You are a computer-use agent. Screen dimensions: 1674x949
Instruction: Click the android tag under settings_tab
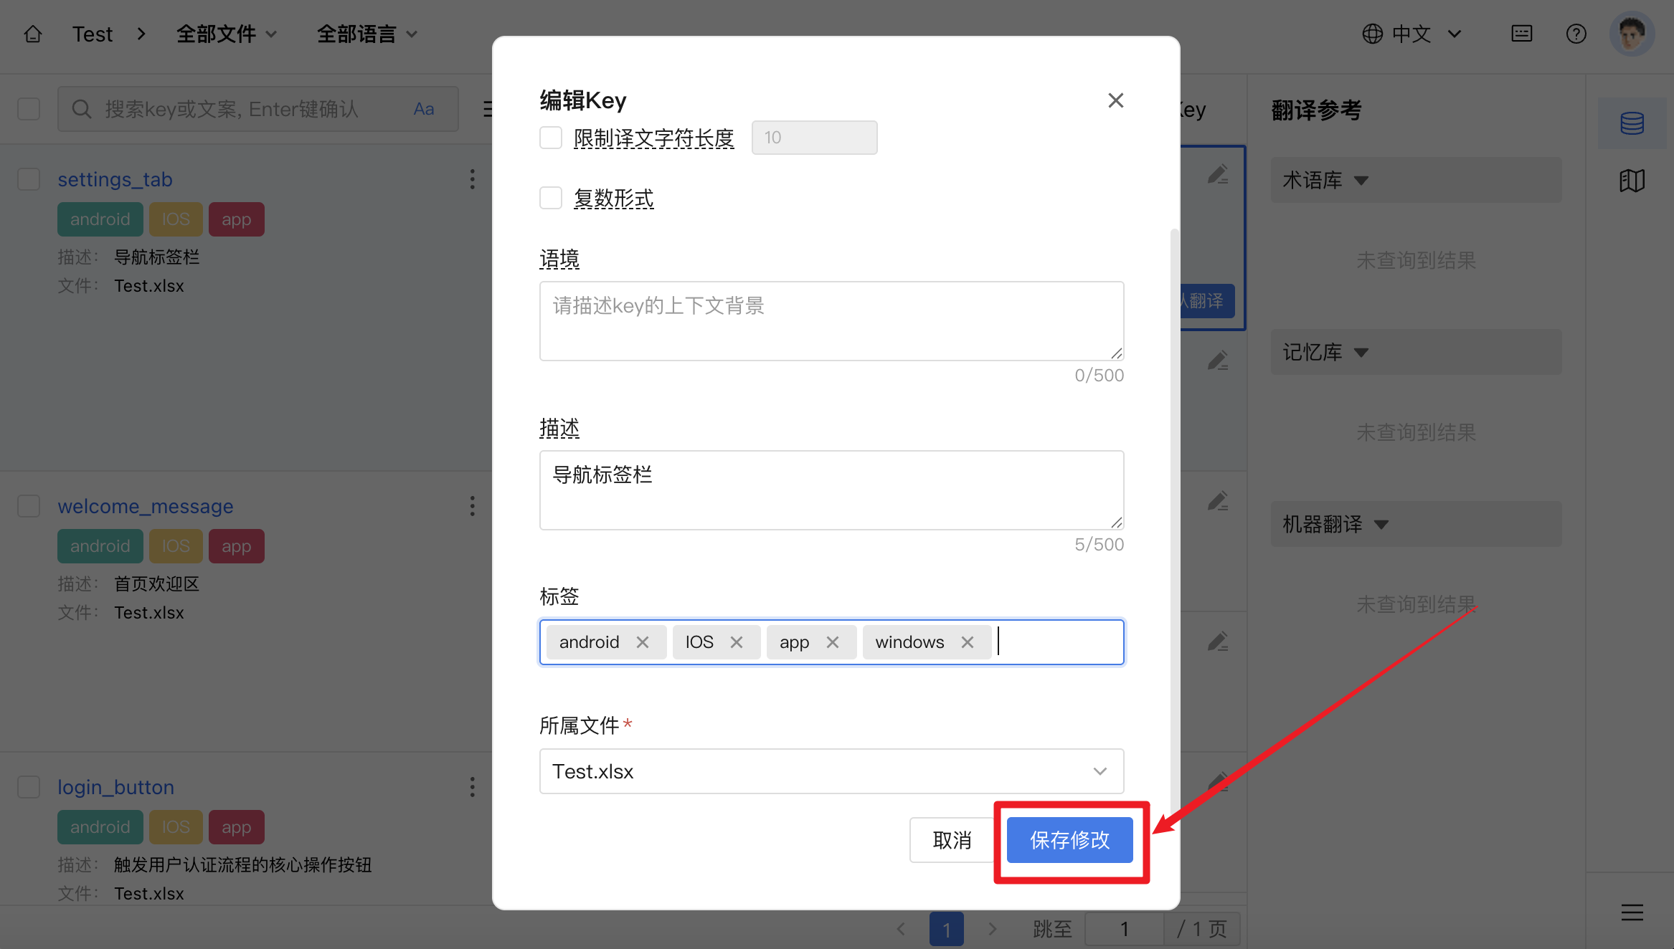point(100,219)
